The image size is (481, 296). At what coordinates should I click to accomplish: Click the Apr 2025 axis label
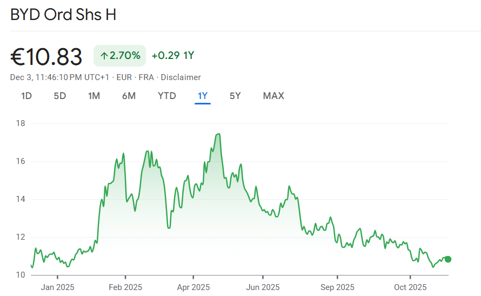193,287
